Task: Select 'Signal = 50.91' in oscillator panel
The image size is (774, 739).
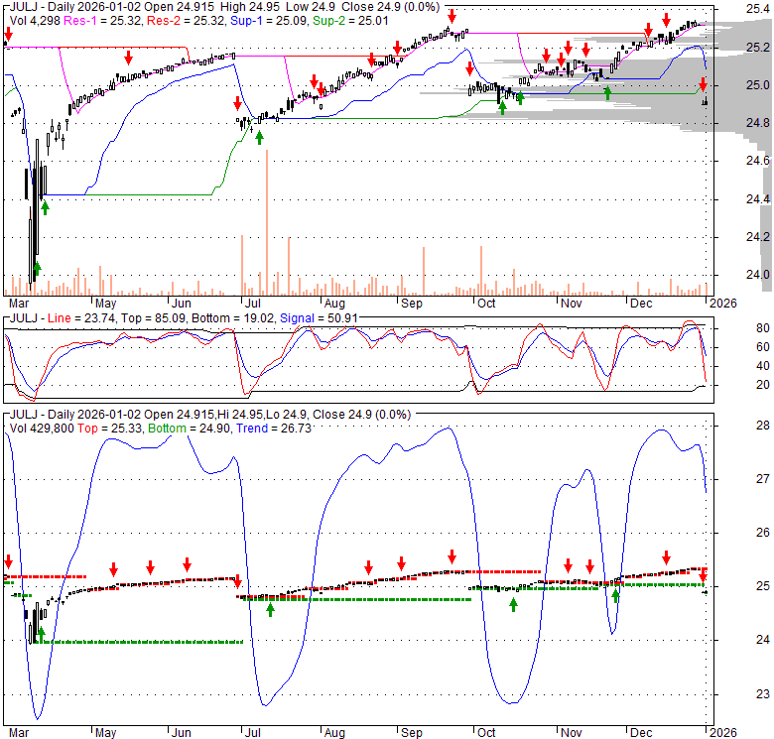Action: tap(319, 318)
